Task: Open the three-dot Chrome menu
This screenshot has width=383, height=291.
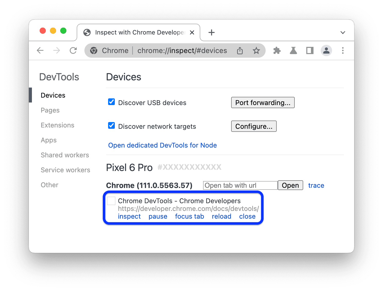Action: (x=343, y=50)
